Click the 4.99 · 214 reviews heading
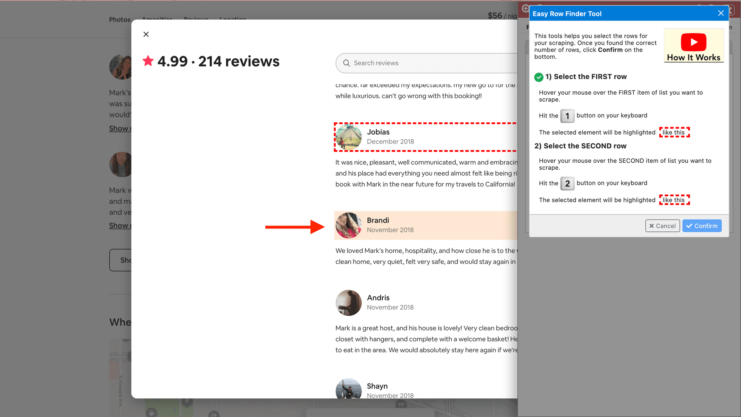 coord(218,61)
